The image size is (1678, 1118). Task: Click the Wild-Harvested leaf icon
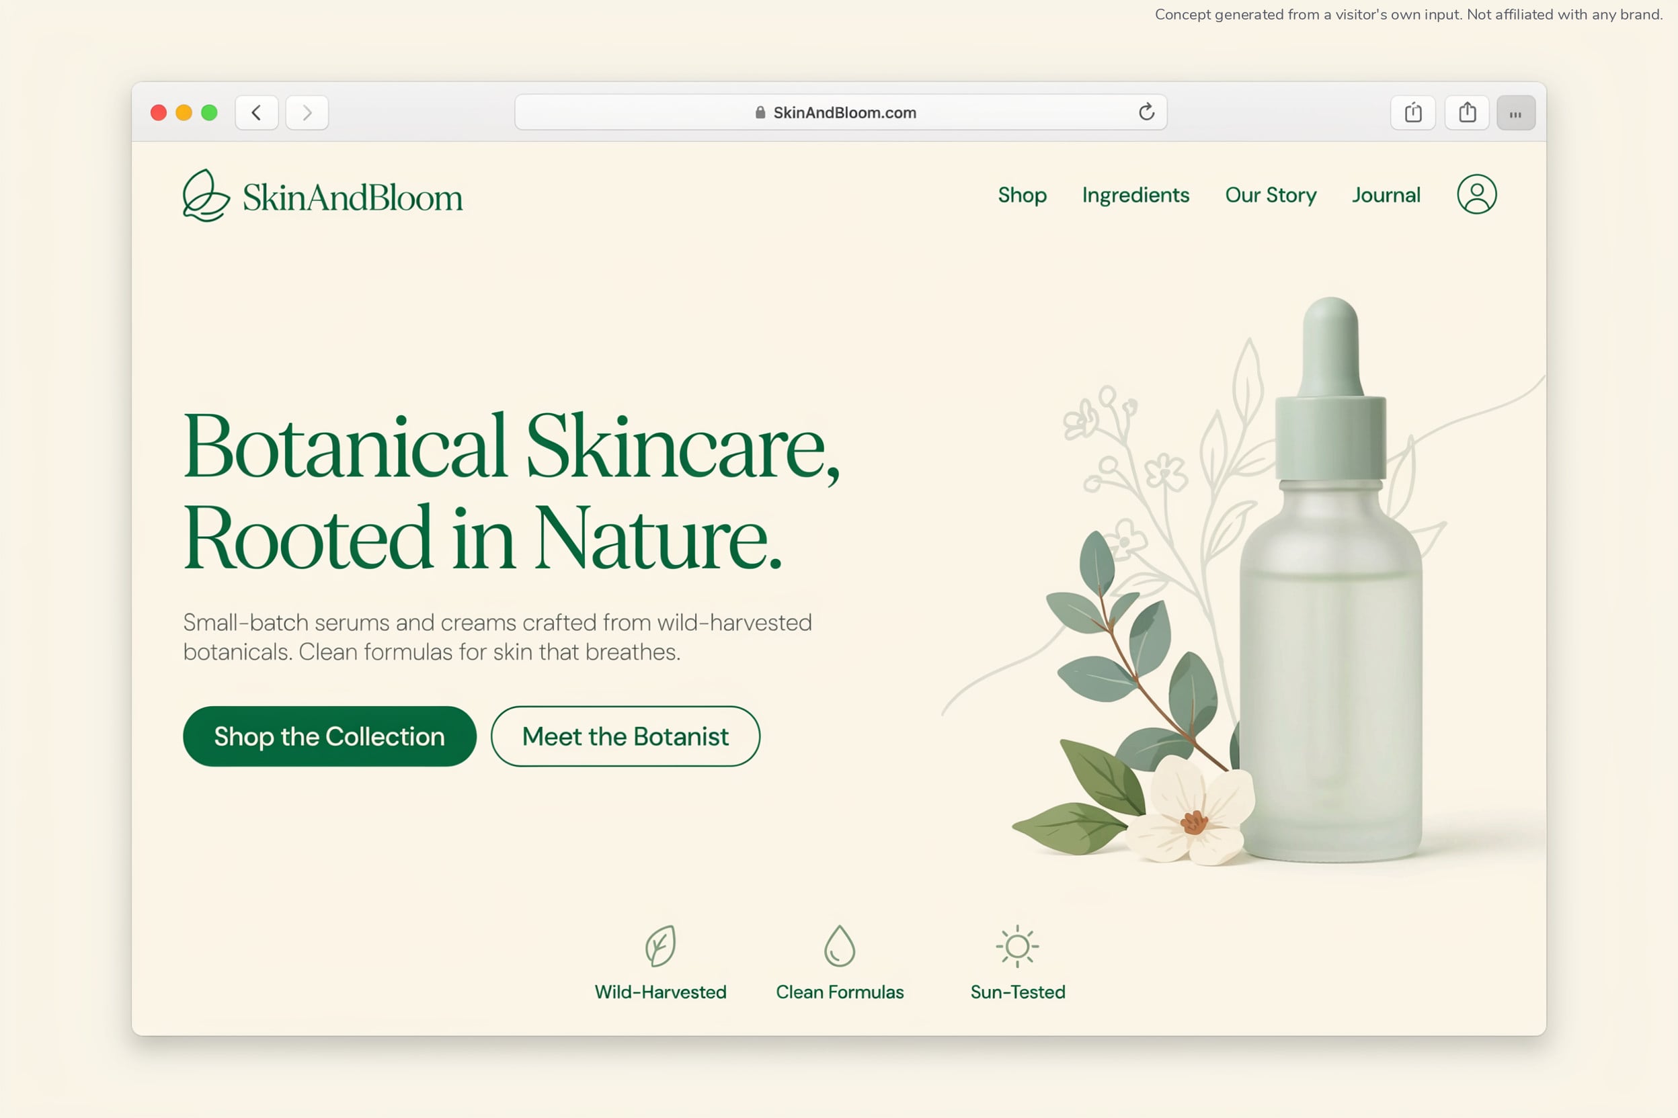[x=661, y=946]
